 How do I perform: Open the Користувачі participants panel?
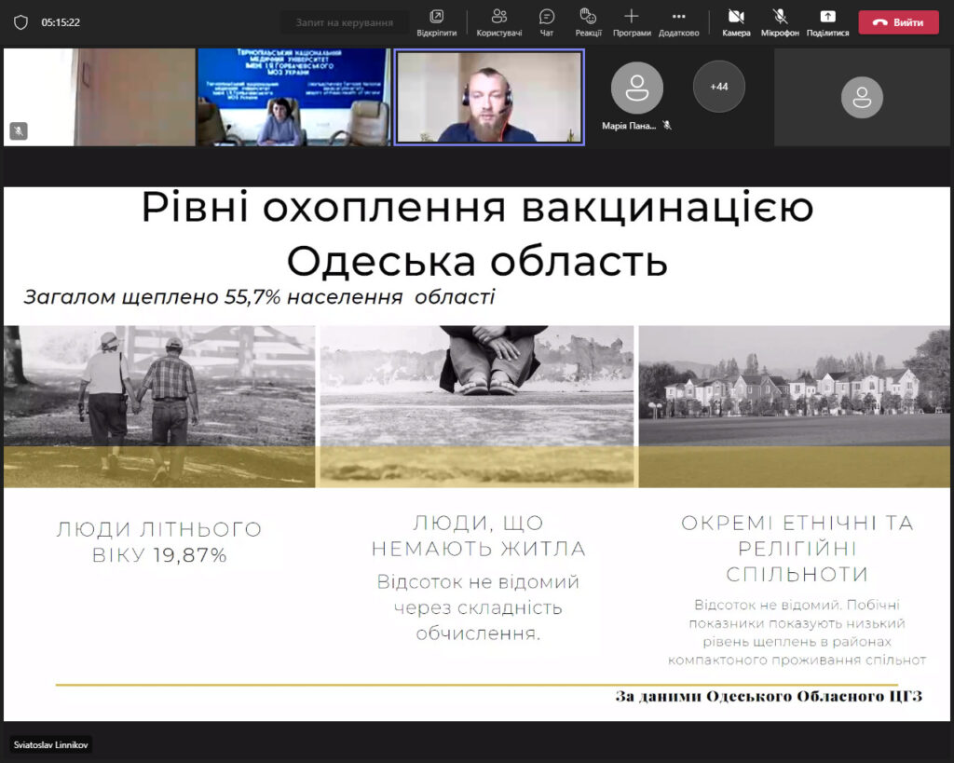click(499, 22)
